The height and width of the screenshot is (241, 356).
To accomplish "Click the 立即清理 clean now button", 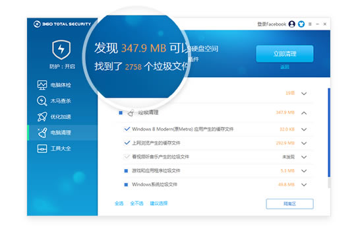I will point(285,54).
